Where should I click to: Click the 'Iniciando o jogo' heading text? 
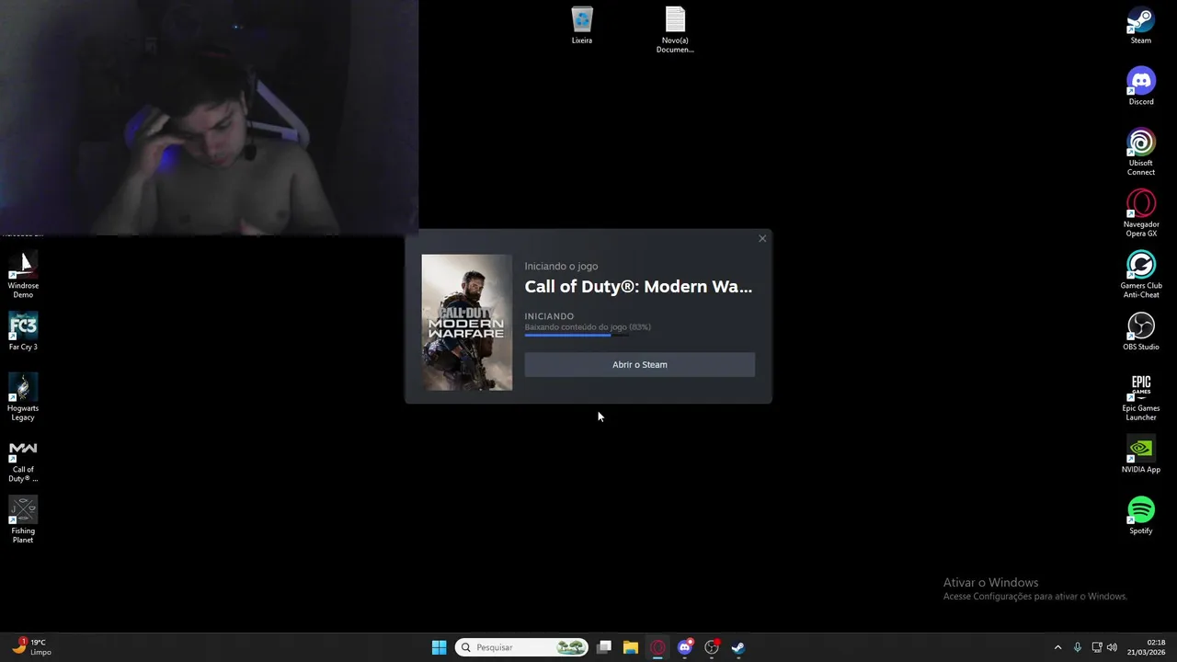(x=561, y=267)
